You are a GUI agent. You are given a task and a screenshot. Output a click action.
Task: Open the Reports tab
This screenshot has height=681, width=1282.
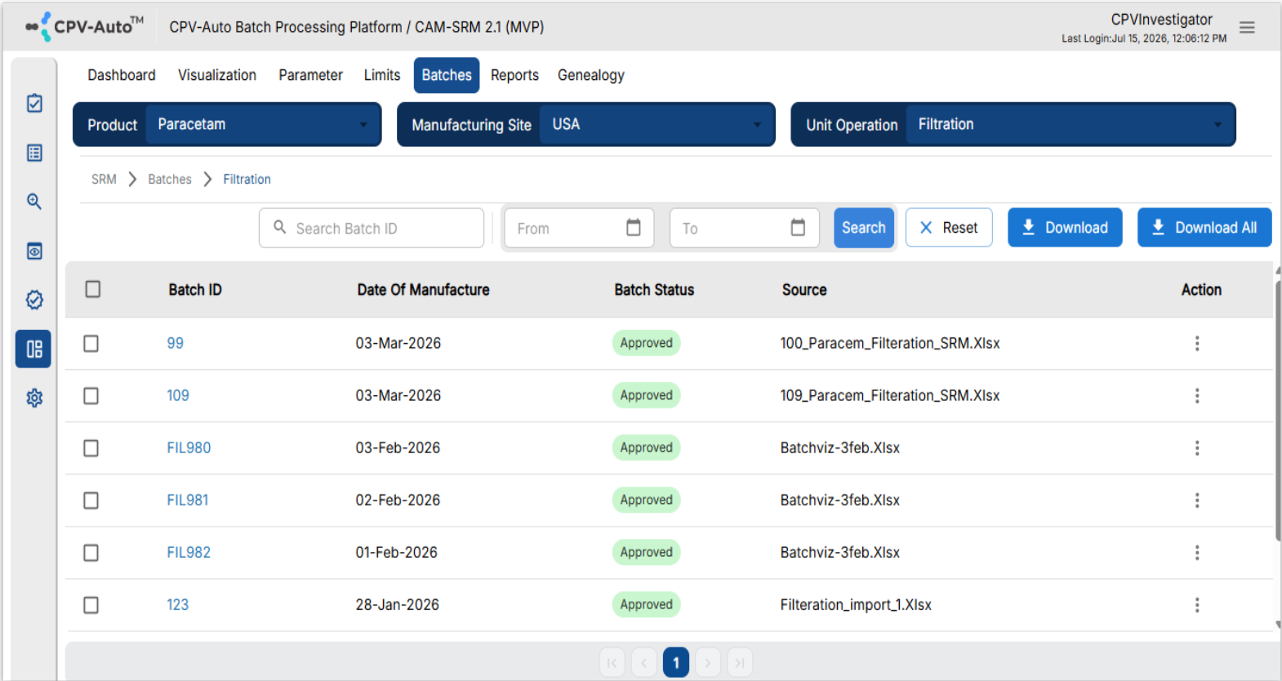514,75
